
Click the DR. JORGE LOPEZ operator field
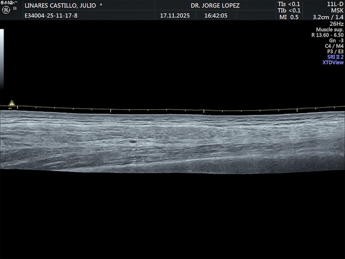point(215,5)
